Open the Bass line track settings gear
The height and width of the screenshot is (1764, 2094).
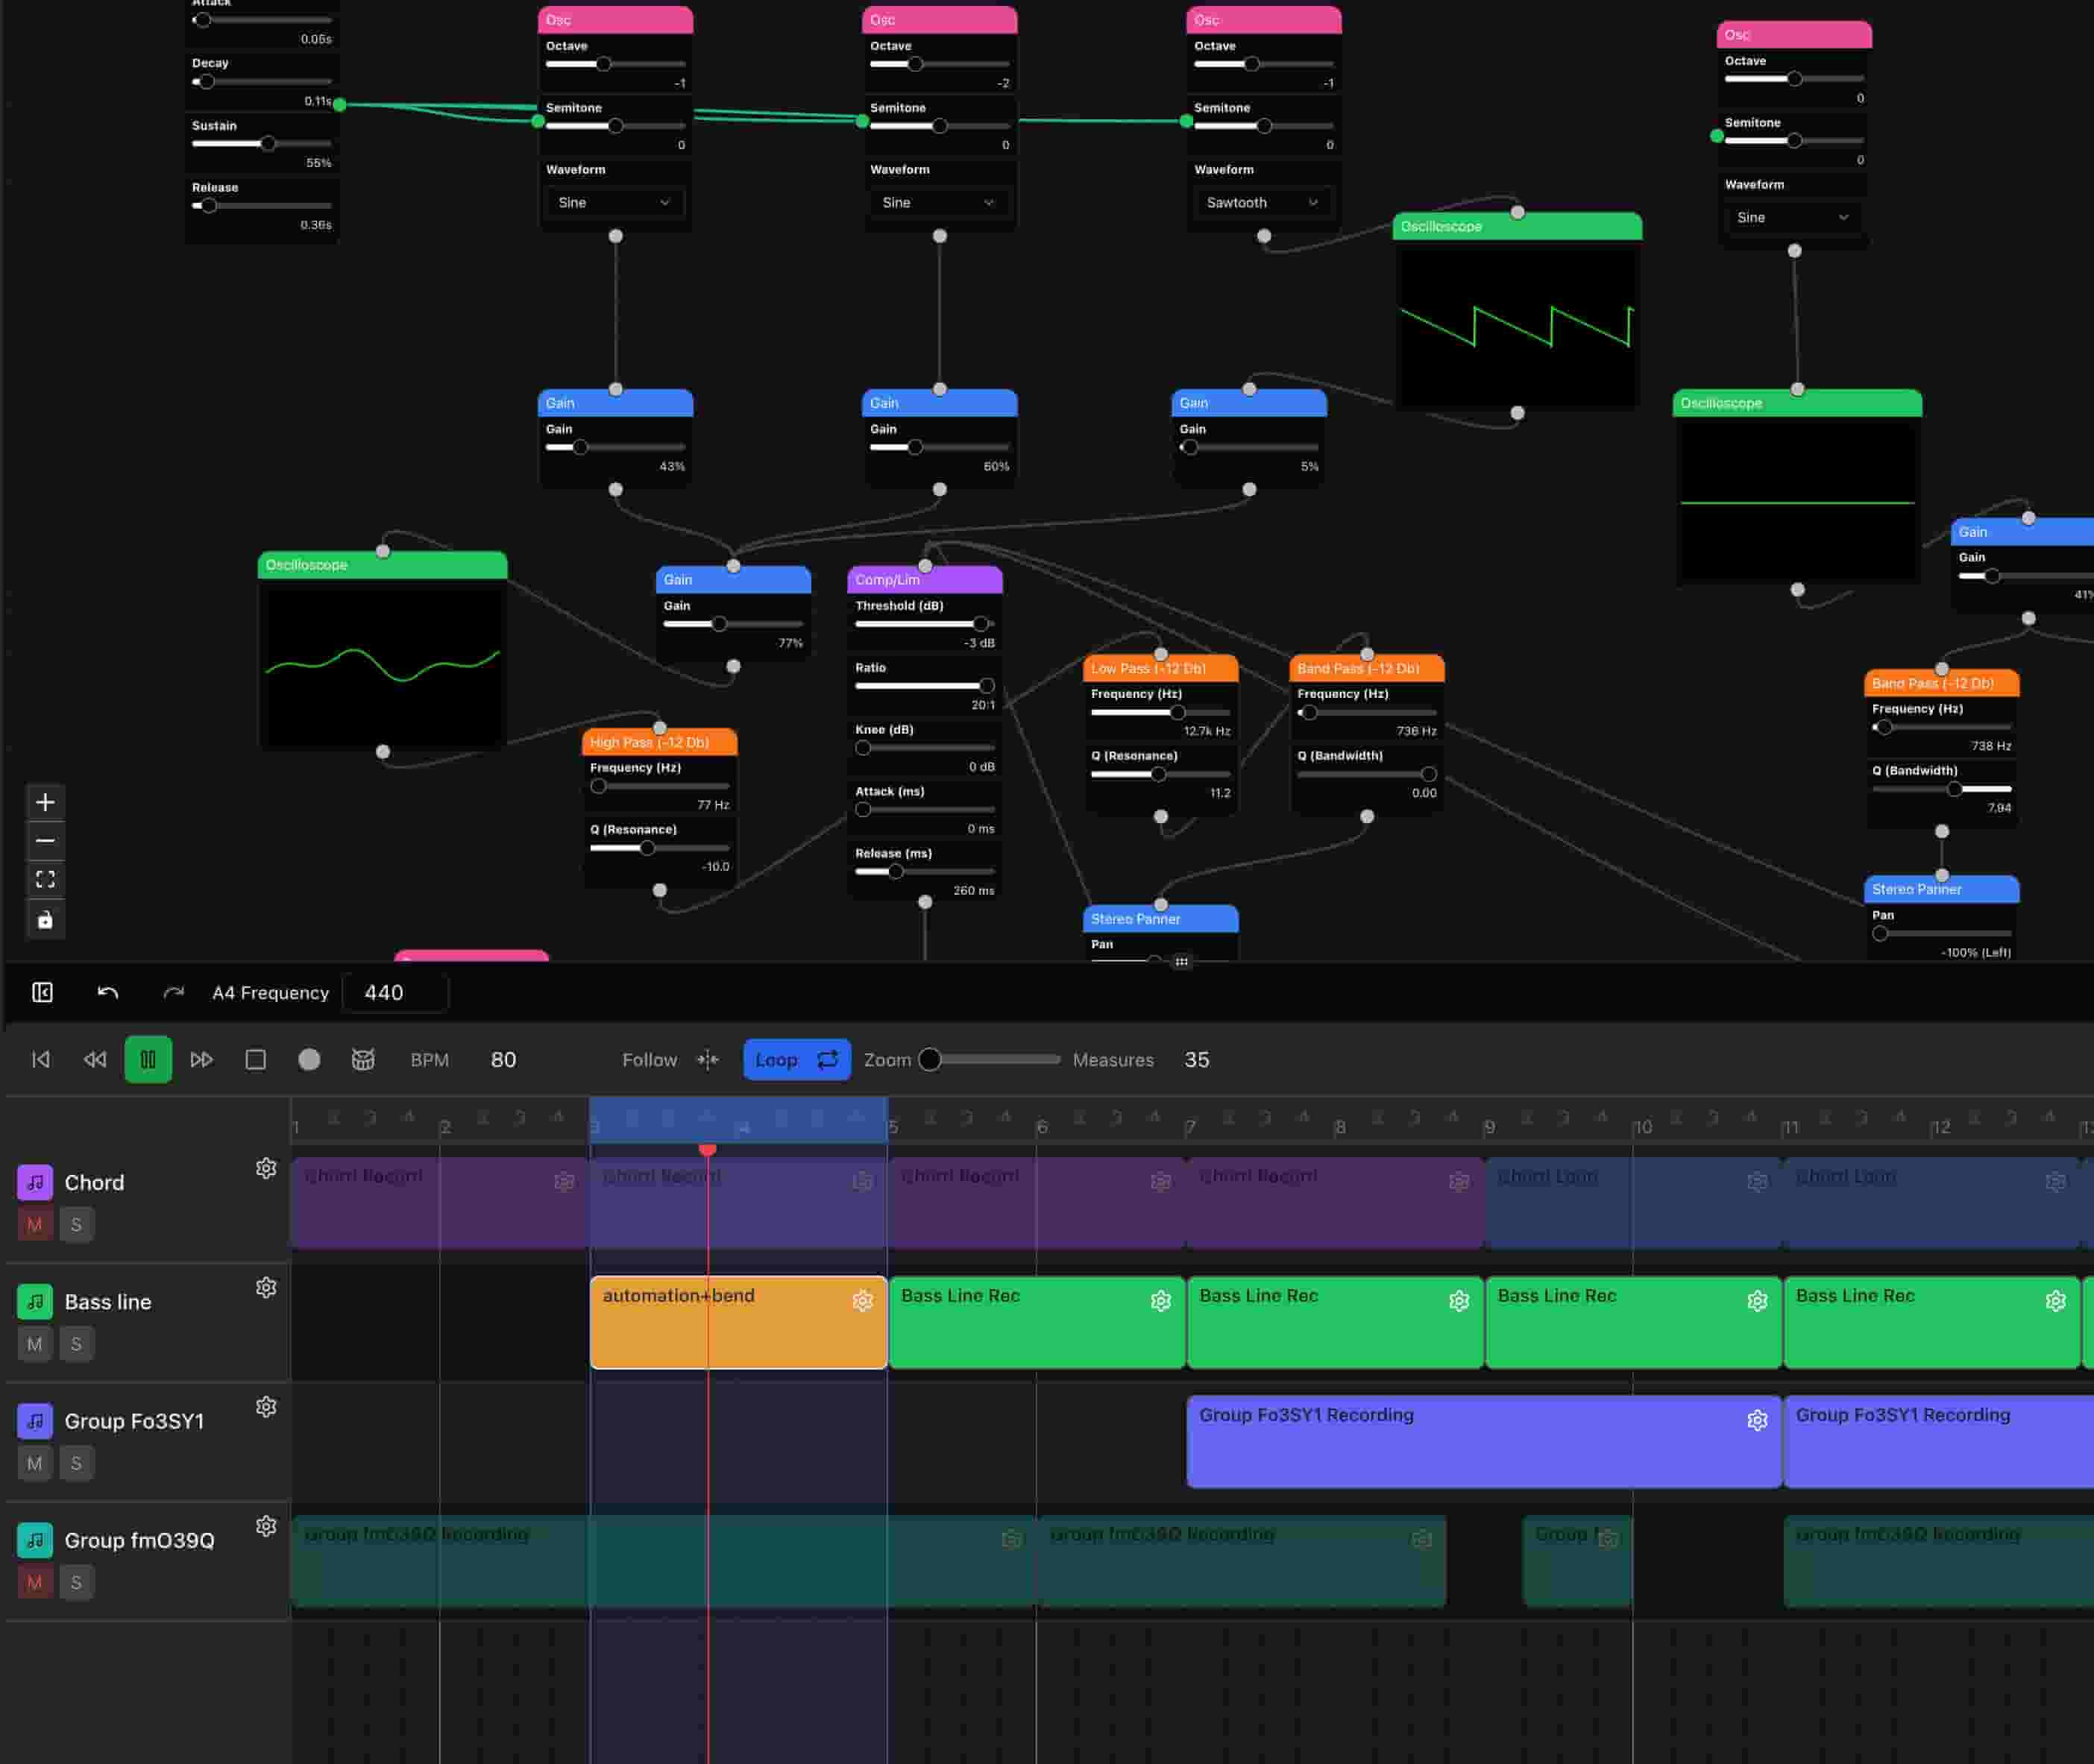267,1287
